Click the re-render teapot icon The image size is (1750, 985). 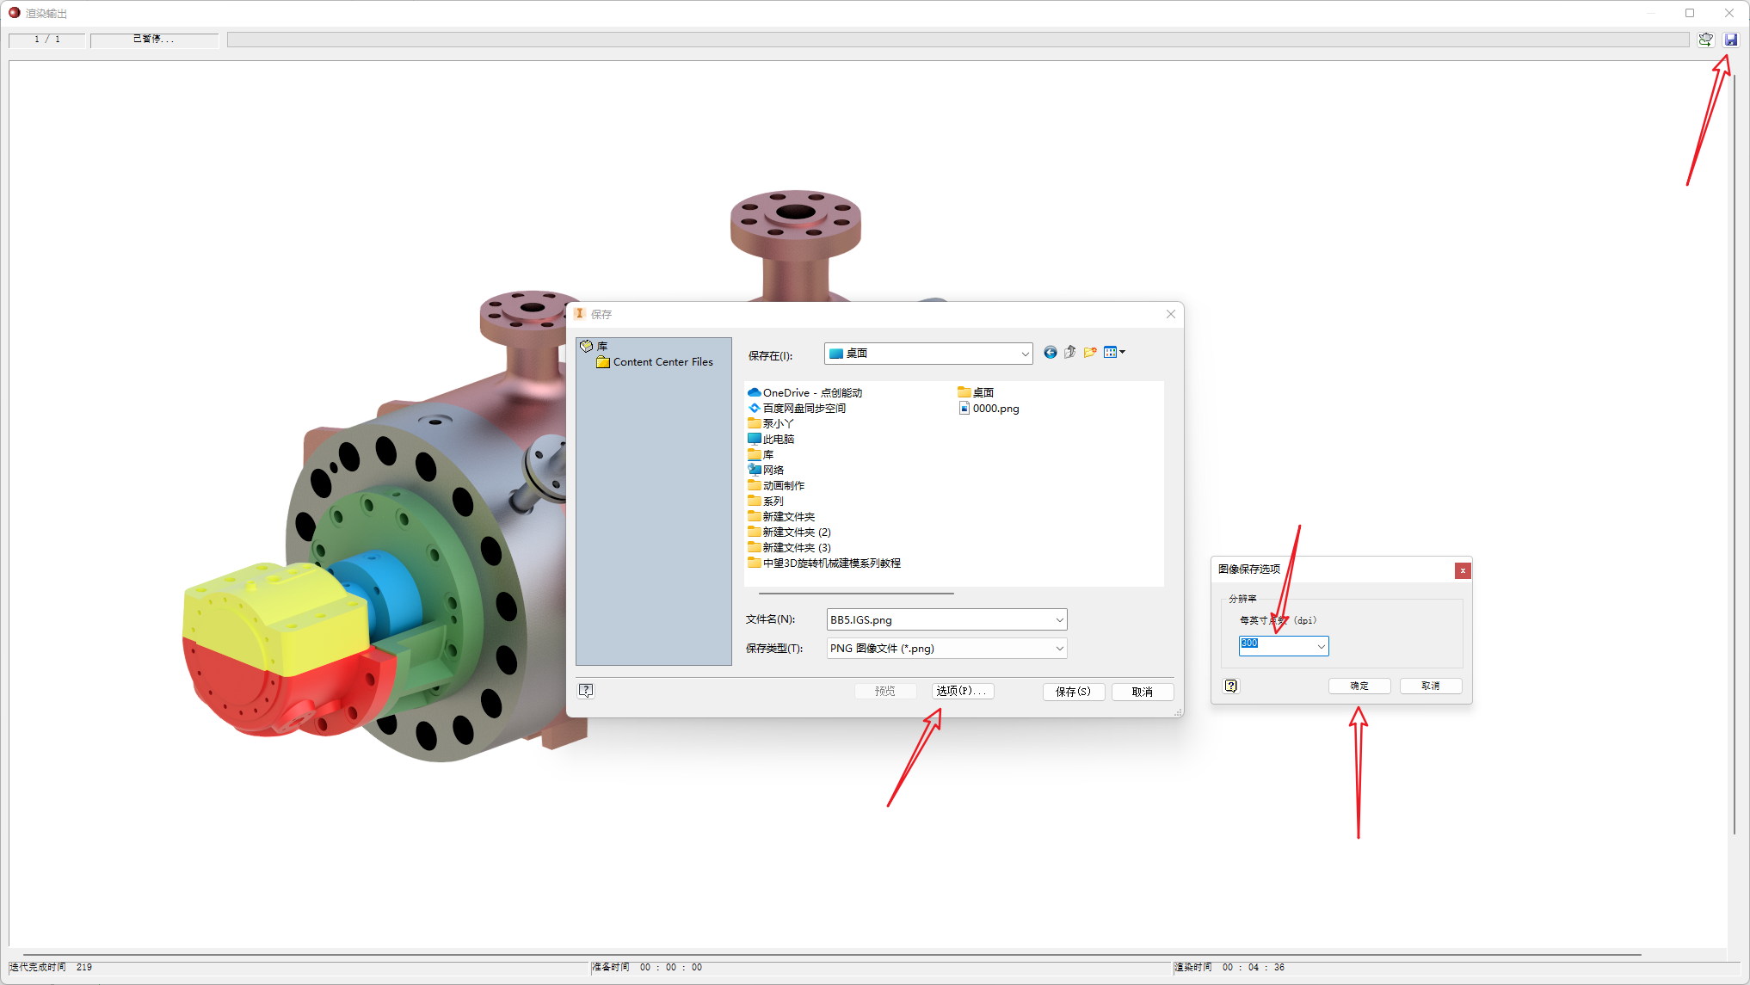click(1705, 40)
